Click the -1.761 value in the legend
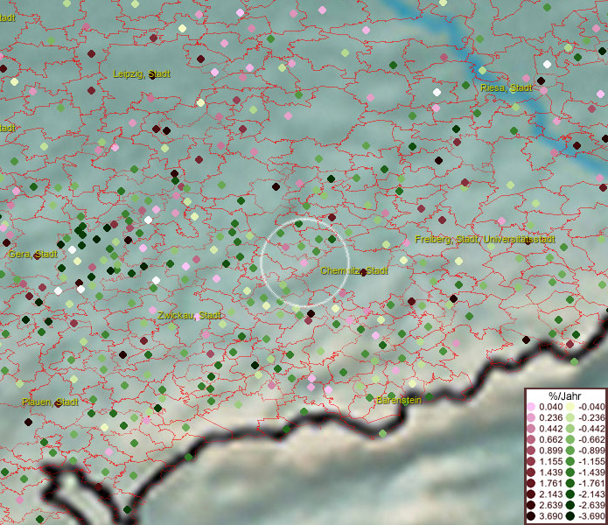Viewport: 608px width, 525px height. coord(591,484)
